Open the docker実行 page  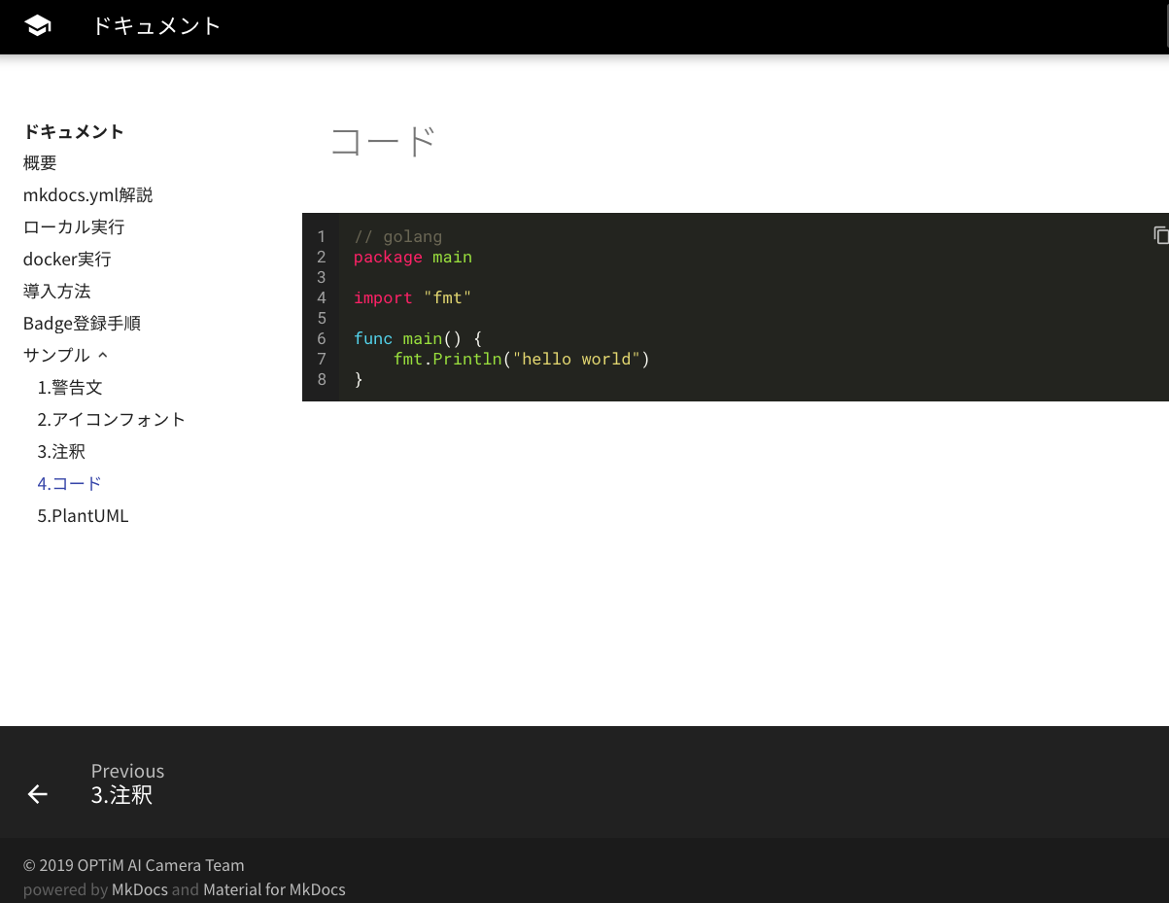pos(67,259)
